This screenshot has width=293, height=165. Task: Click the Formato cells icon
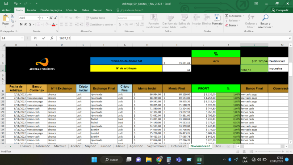(x=217, y=18)
